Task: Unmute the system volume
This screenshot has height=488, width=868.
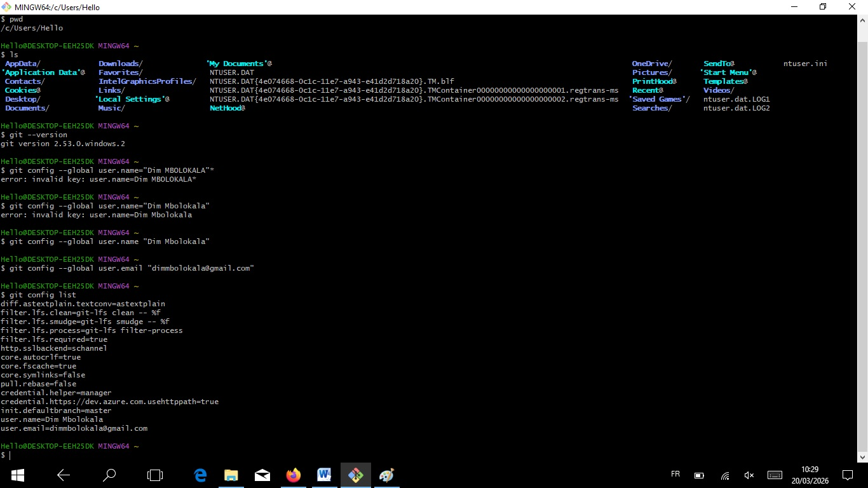Action: pos(749,475)
